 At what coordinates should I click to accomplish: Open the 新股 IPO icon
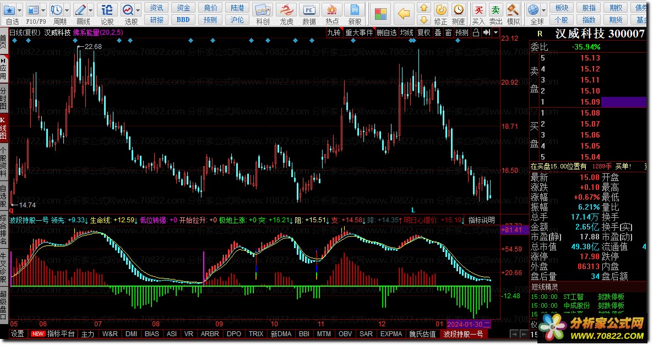[x=355, y=9]
